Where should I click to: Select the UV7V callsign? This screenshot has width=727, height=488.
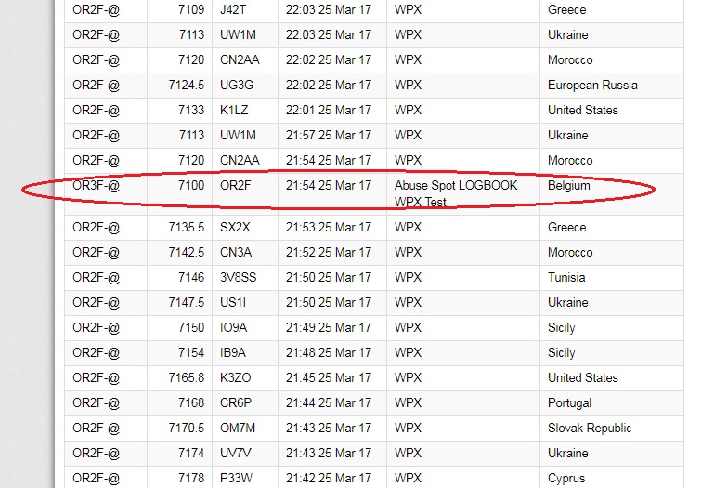[x=235, y=453]
